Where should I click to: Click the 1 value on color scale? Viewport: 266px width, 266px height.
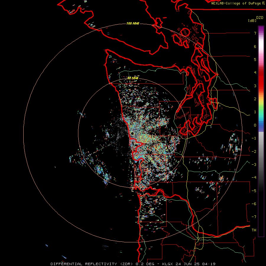[x=255, y=112]
